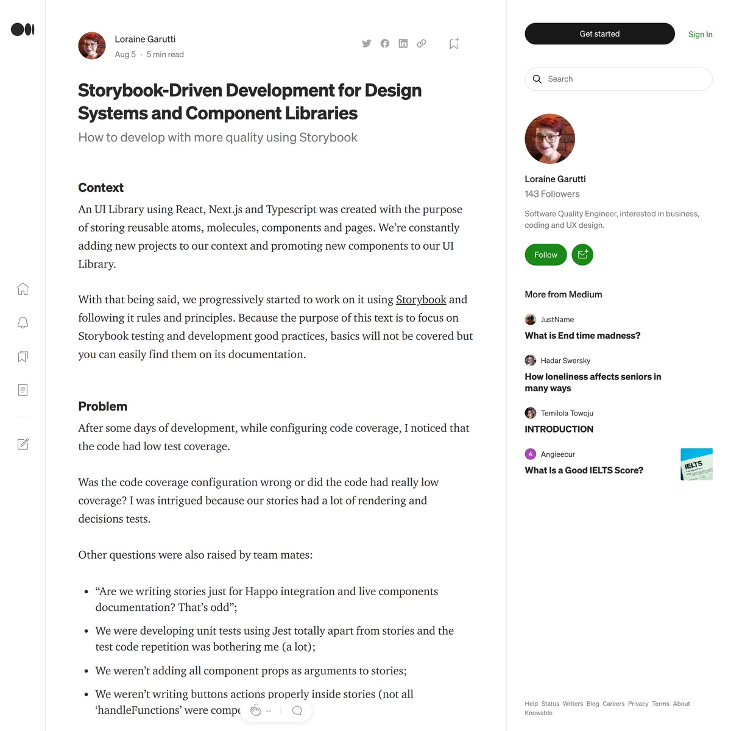The width and height of the screenshot is (731, 731).
Task: Open the responses panel
Action: 297,710
